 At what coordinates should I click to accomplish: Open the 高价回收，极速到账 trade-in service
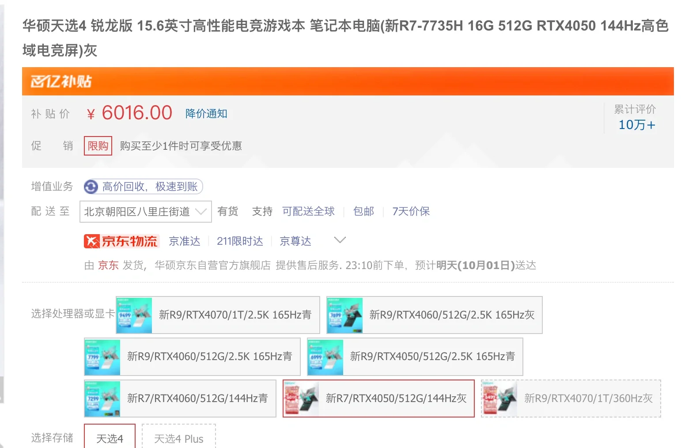[144, 186]
